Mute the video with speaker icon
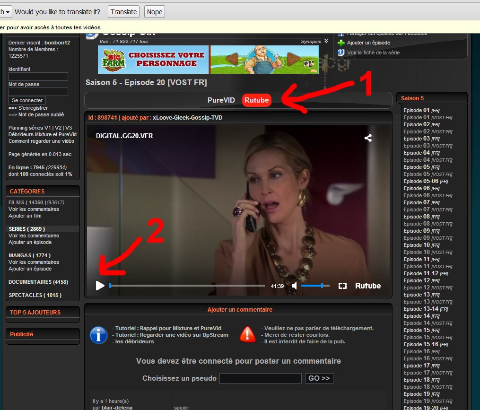Screen dimensions: 480x410 coord(295,286)
